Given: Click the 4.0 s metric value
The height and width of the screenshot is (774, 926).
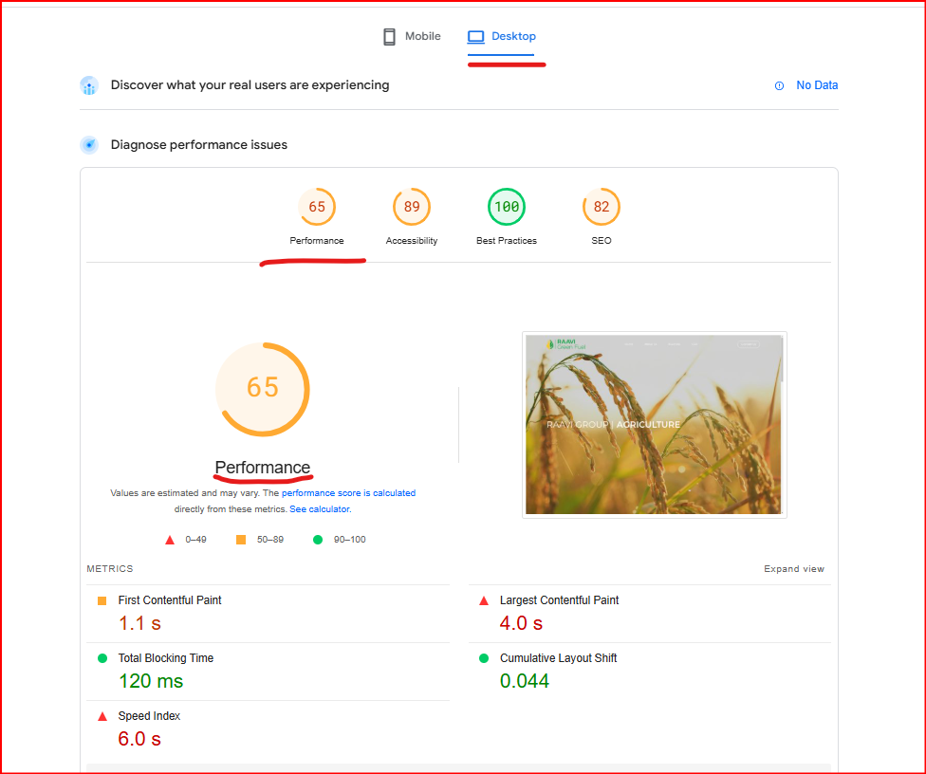Looking at the screenshot, I should [521, 623].
